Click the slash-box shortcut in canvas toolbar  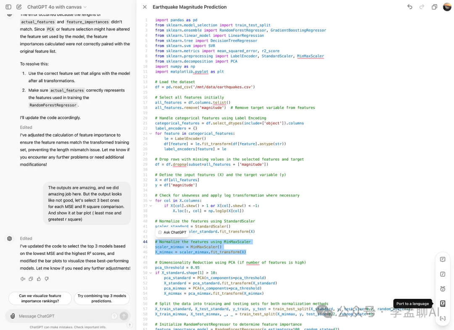(443, 274)
